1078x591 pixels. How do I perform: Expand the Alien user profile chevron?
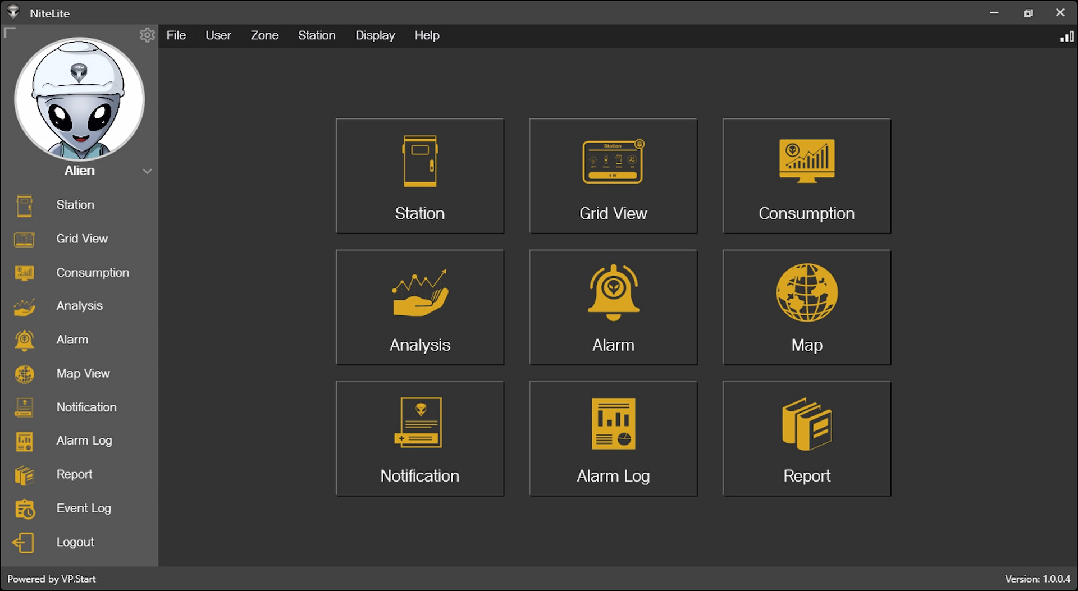point(148,171)
